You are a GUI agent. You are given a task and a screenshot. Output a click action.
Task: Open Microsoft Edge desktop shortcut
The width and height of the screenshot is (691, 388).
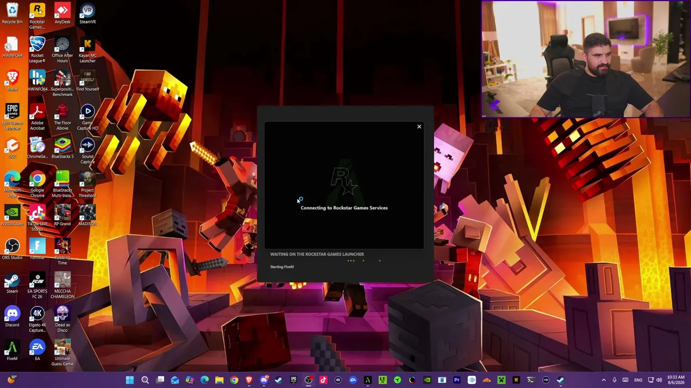[12, 185]
